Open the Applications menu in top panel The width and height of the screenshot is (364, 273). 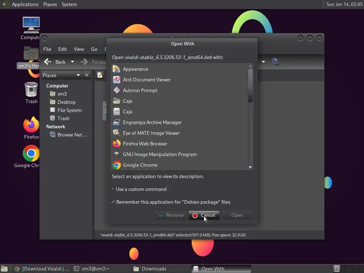[25, 4]
